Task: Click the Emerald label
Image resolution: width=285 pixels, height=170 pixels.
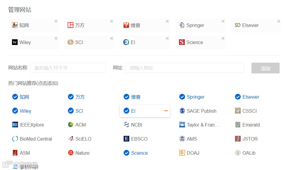Action: 251,125
